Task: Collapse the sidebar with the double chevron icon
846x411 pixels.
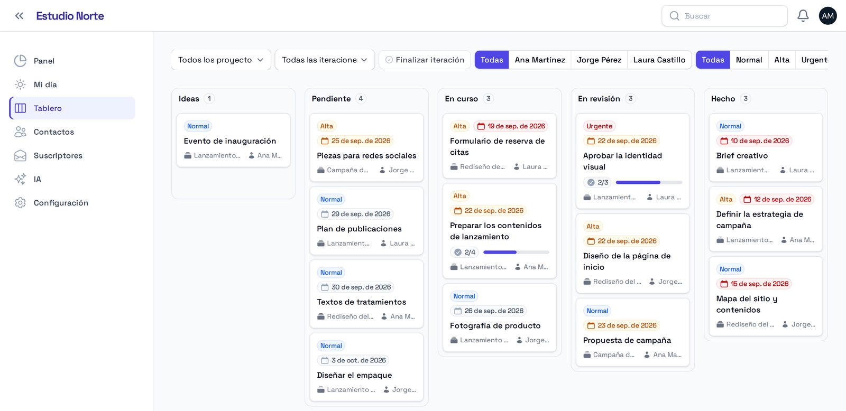Action: click(x=19, y=16)
